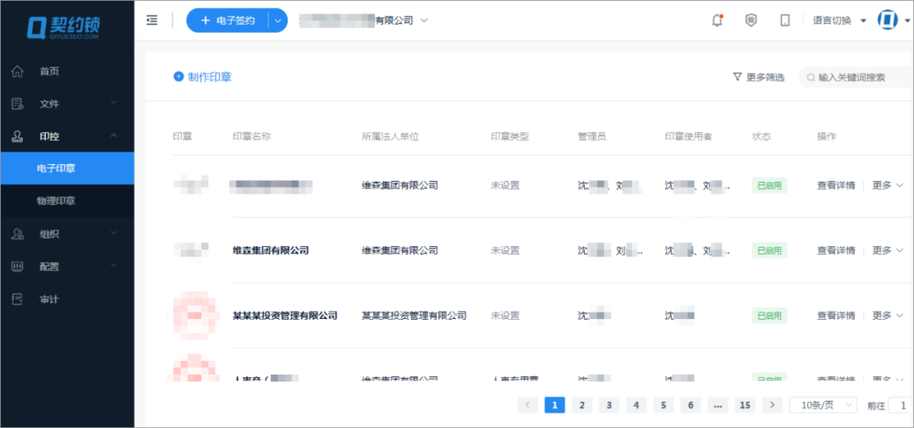Screen dimensions: 914x428
Task: Open 更多 menu for the 维森集团有限公司 seal row
Action: tap(887, 250)
